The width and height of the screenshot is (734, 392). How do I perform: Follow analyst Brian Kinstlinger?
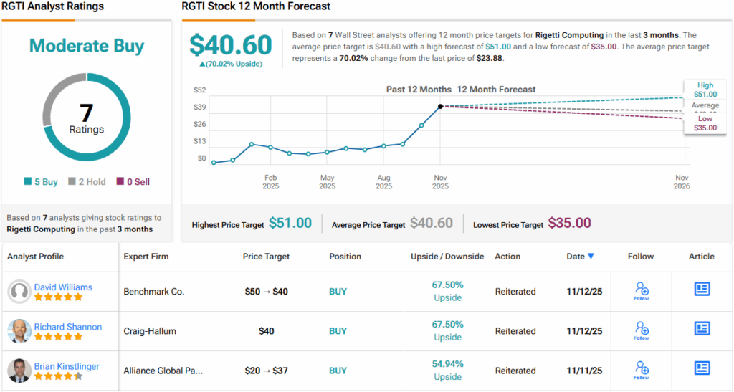click(x=641, y=370)
